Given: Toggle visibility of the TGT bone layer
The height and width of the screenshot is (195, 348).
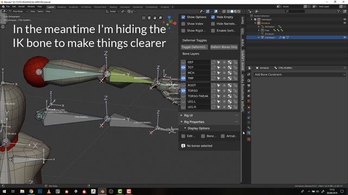Looking at the screenshot, I should point(183,67).
